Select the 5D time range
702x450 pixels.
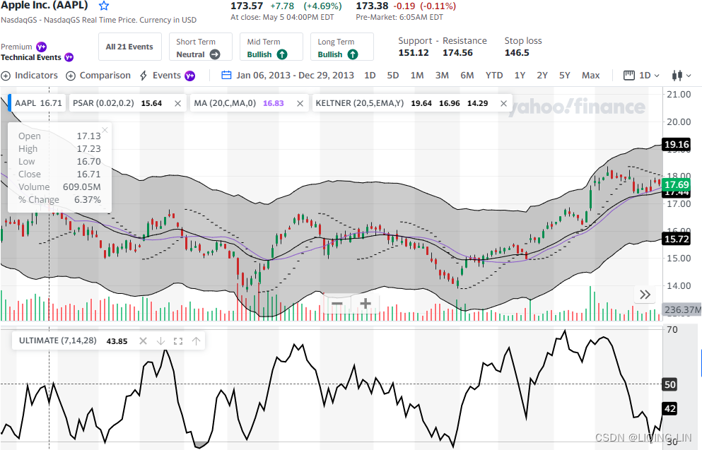(x=392, y=75)
